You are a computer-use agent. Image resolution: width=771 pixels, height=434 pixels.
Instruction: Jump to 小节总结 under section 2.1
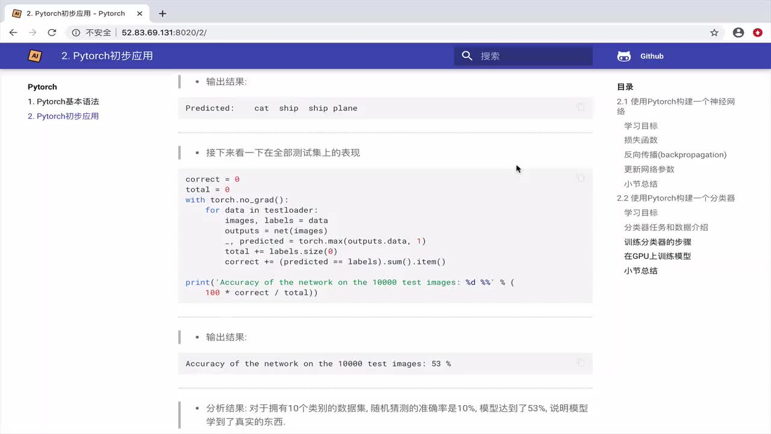click(x=641, y=184)
